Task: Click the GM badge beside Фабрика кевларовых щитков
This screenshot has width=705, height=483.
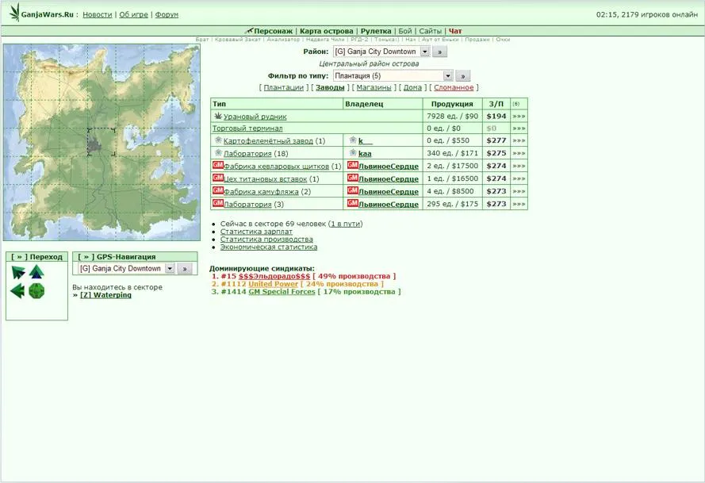Action: [x=218, y=166]
